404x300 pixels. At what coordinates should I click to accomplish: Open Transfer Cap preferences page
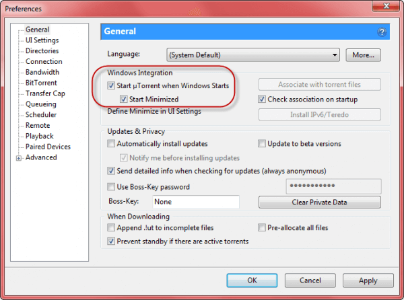[45, 93]
